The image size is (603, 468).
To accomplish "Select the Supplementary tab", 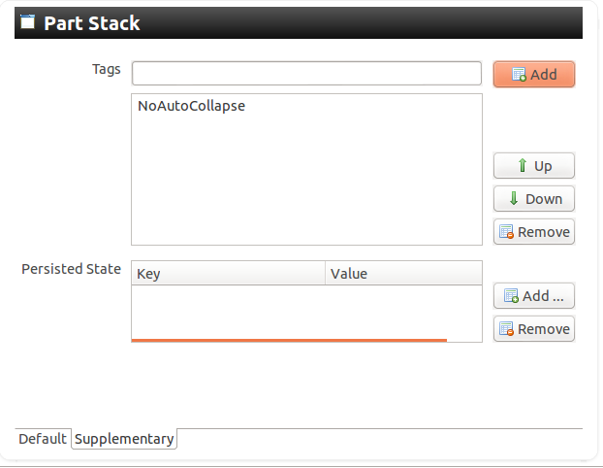I will click(124, 439).
